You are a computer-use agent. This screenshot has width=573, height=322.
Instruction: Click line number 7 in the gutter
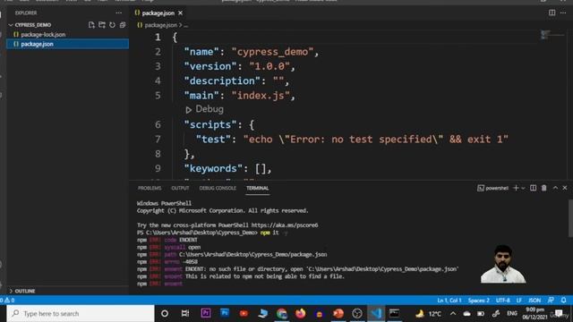click(x=158, y=140)
